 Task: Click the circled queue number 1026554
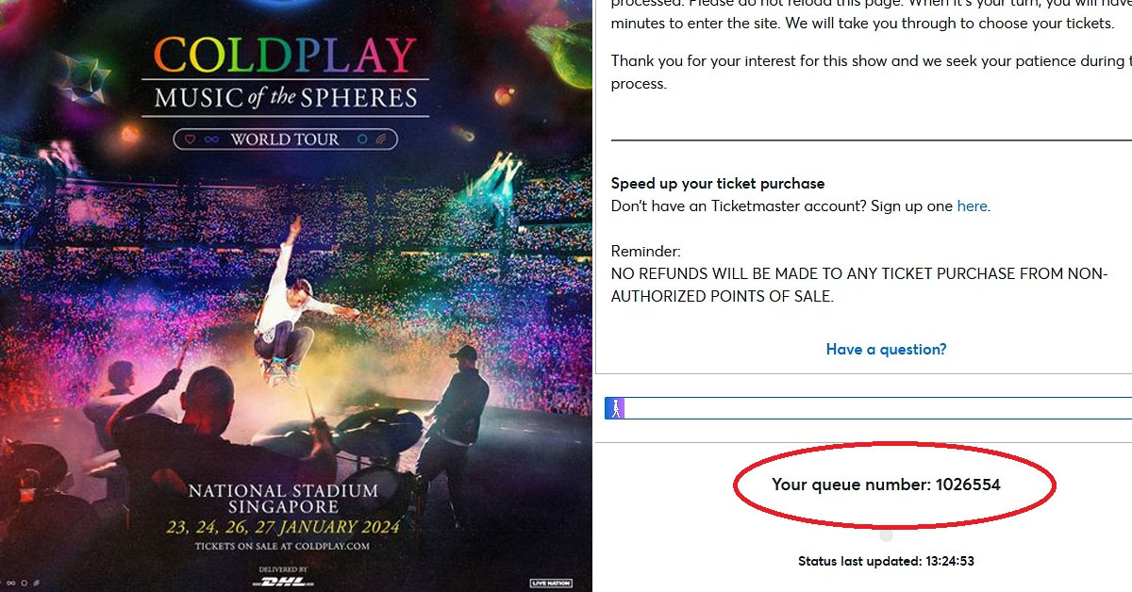point(888,485)
